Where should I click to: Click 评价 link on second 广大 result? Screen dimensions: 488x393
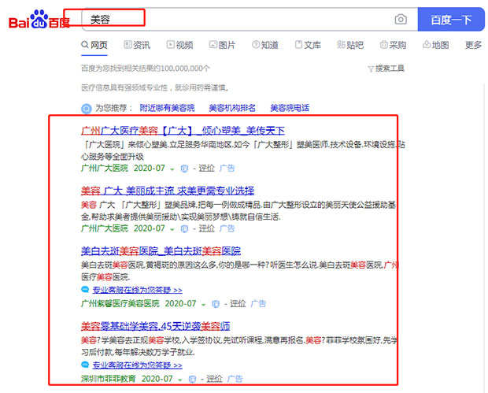(x=207, y=228)
